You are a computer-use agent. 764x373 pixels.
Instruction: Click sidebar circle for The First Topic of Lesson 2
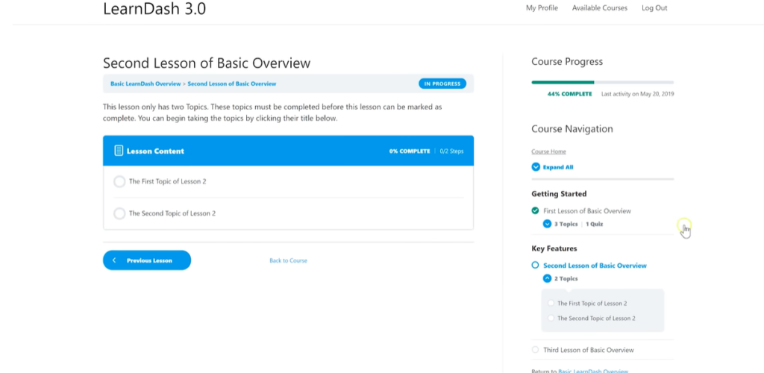[x=551, y=303]
